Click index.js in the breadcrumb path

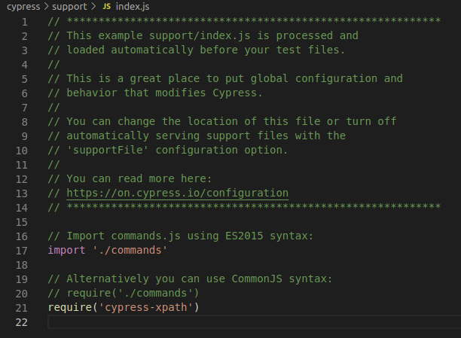click(x=133, y=7)
